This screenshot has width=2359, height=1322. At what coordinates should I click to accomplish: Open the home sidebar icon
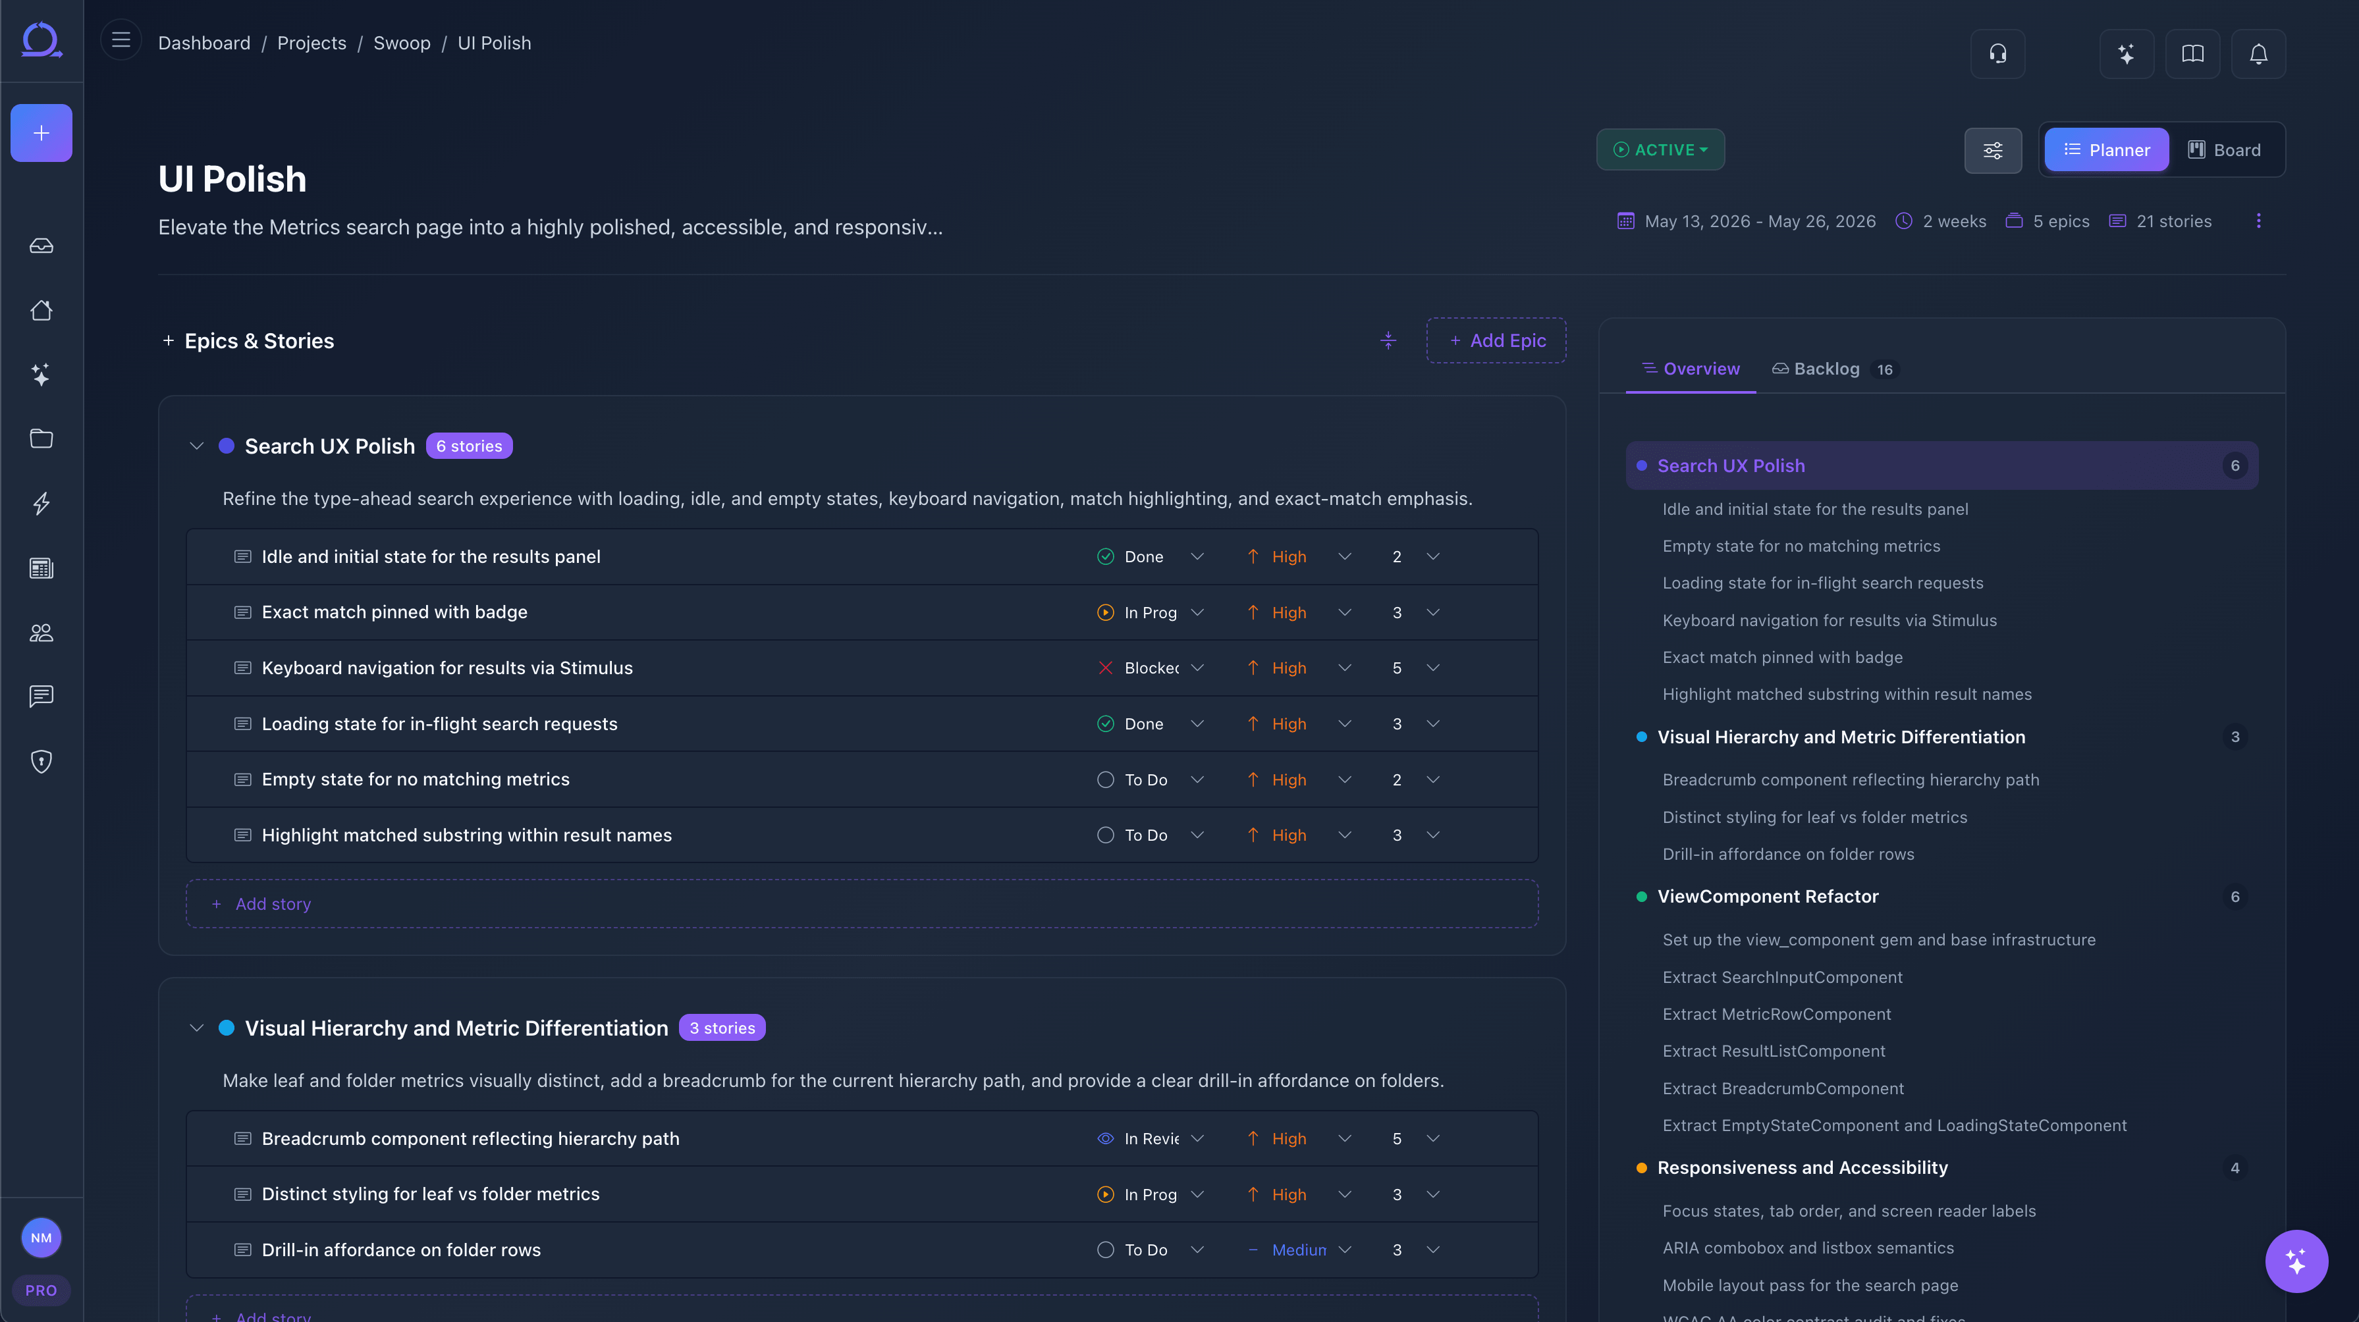pos(41,310)
